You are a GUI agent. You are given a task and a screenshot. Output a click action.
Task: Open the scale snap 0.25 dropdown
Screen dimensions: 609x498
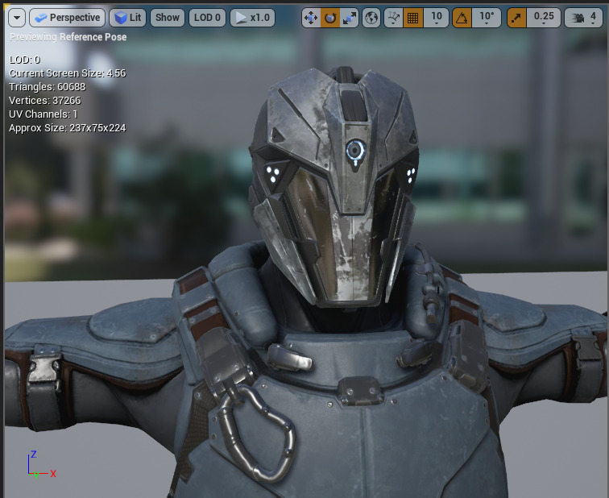click(x=544, y=17)
